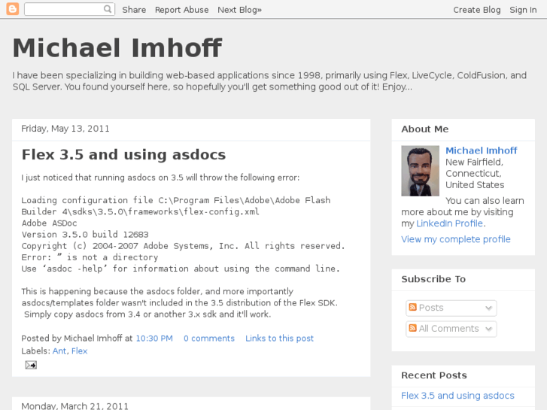547x410 pixels.
Task: Open the Michael Imhoff profile photo
Action: coord(420,171)
